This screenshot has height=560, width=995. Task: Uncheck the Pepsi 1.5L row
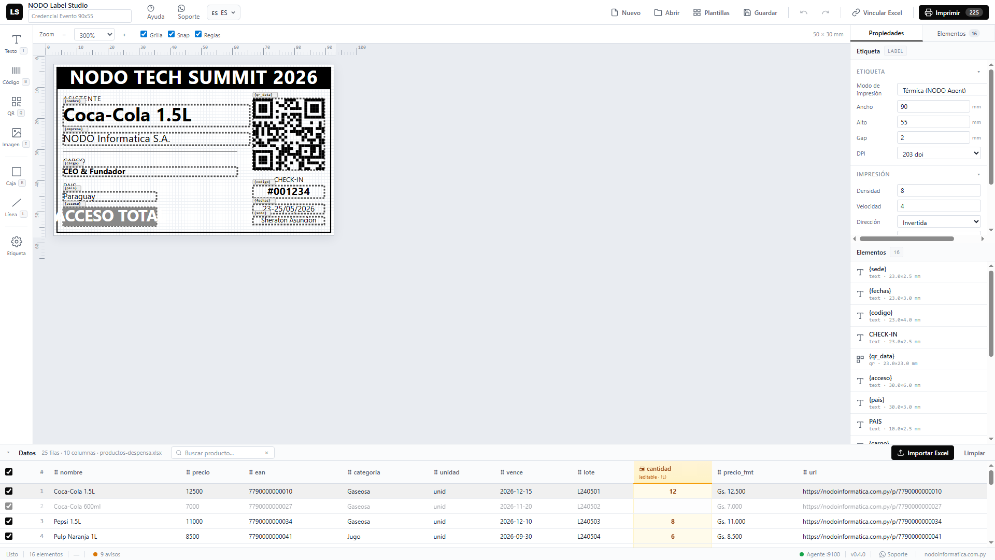(9, 521)
